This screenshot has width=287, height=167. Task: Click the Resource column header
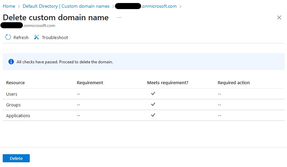16,82
